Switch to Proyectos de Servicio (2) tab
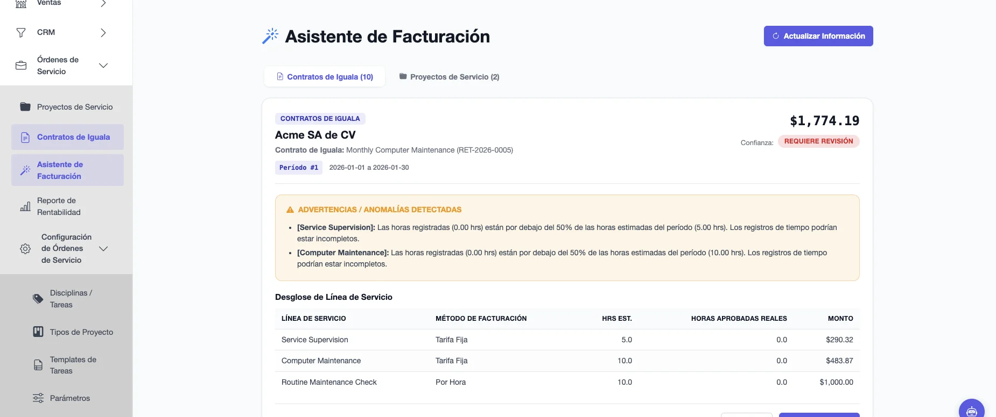 point(450,77)
